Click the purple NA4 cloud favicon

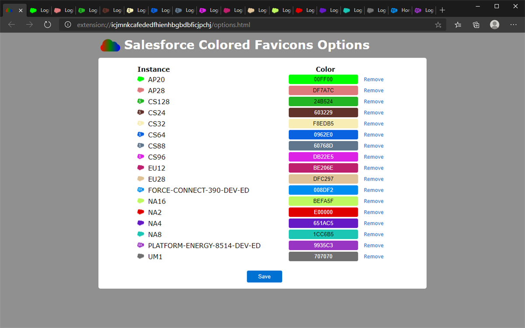coord(141,223)
